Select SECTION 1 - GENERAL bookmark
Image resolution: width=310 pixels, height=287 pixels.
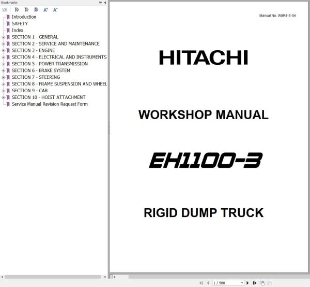point(35,37)
